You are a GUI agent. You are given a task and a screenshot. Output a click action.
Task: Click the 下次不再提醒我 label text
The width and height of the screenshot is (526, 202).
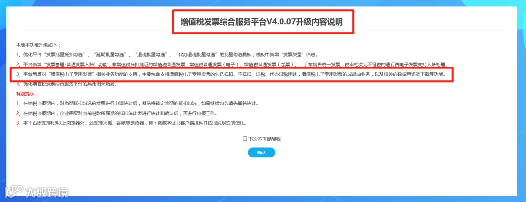coord(264,139)
